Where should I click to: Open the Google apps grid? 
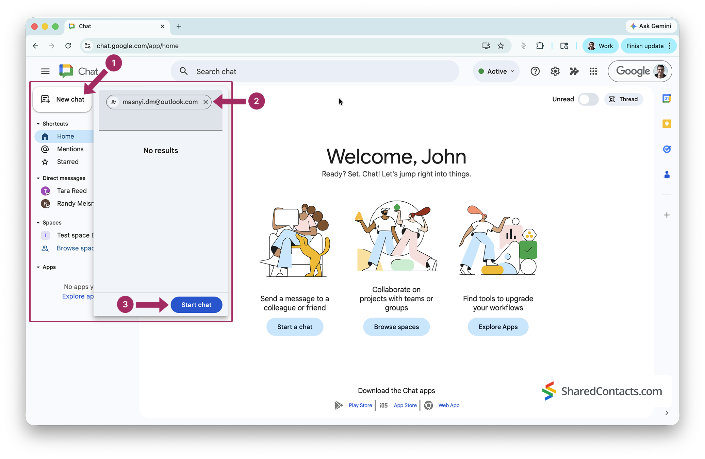click(x=593, y=71)
